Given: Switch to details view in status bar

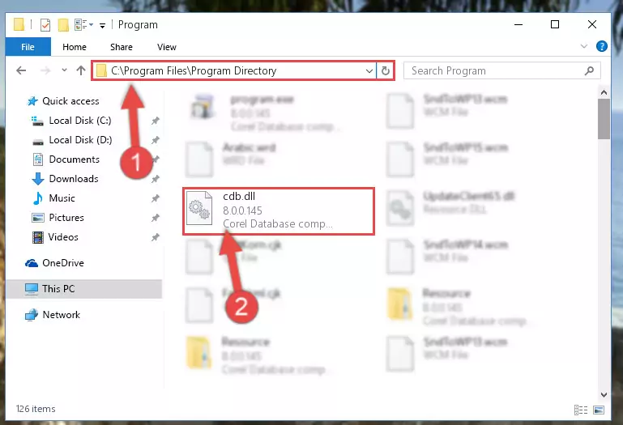Looking at the screenshot, I should 581,410.
